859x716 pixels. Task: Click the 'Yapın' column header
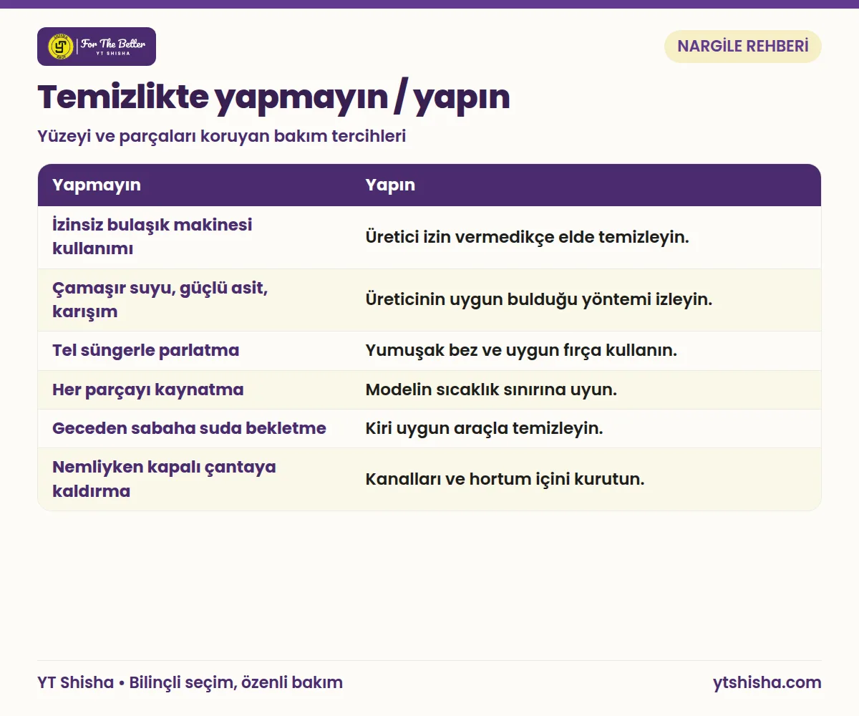586,185
